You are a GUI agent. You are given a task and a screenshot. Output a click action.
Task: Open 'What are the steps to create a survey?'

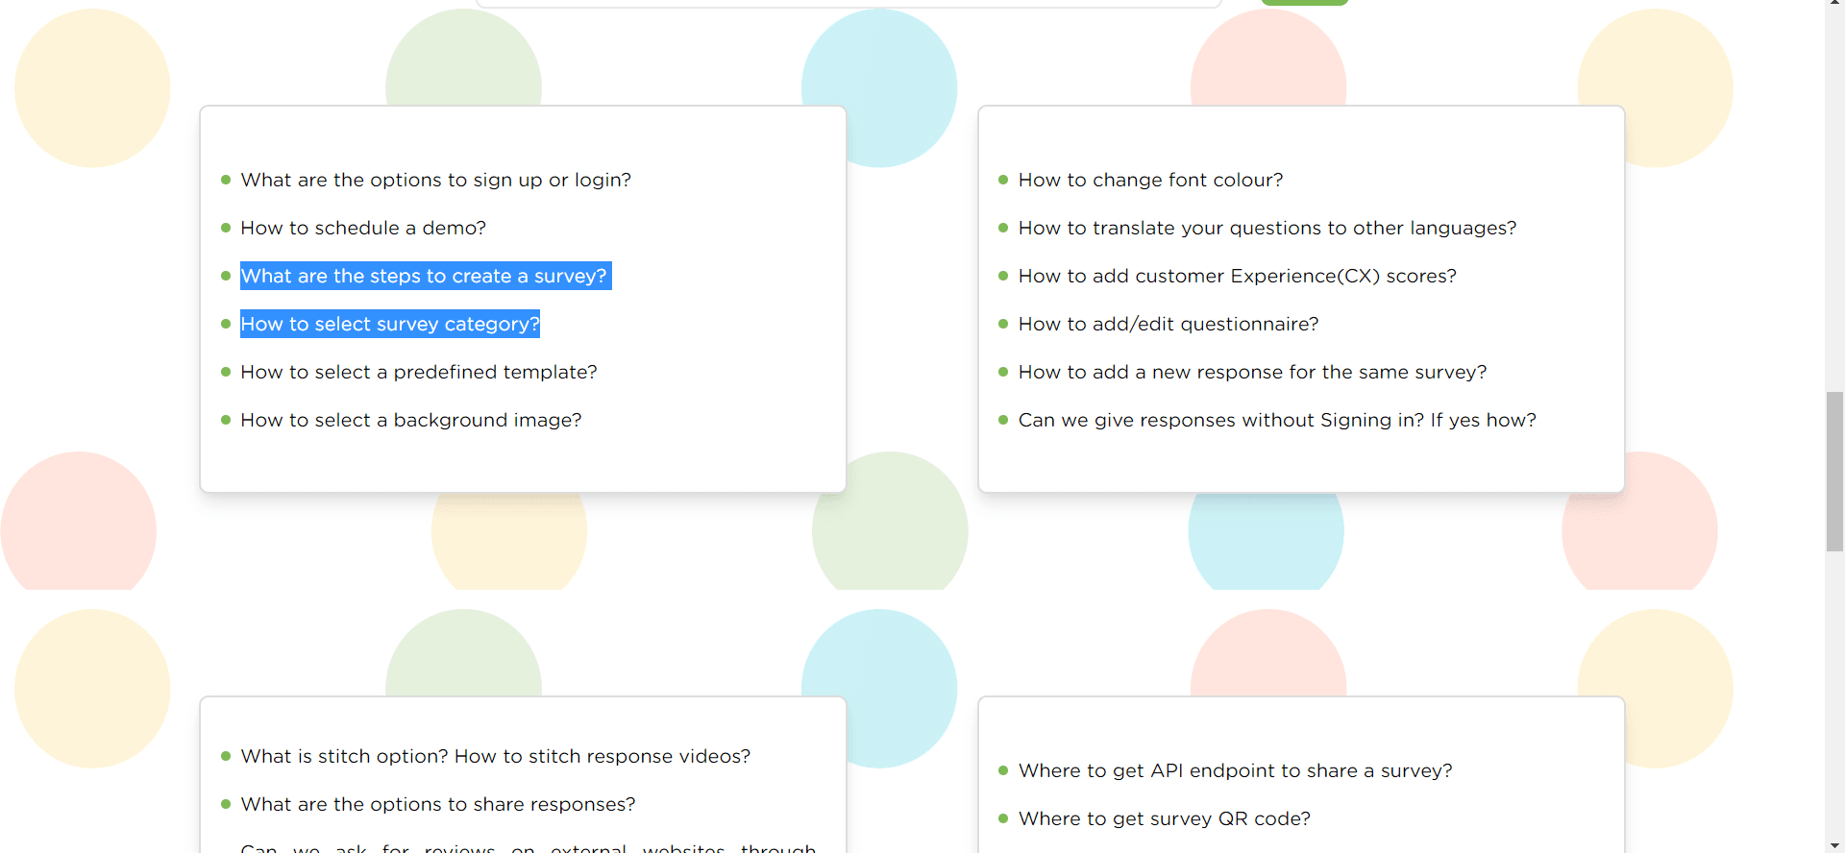(x=424, y=276)
